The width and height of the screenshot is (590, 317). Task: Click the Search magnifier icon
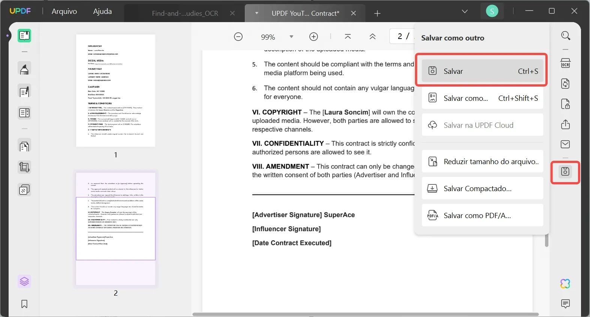[566, 36]
